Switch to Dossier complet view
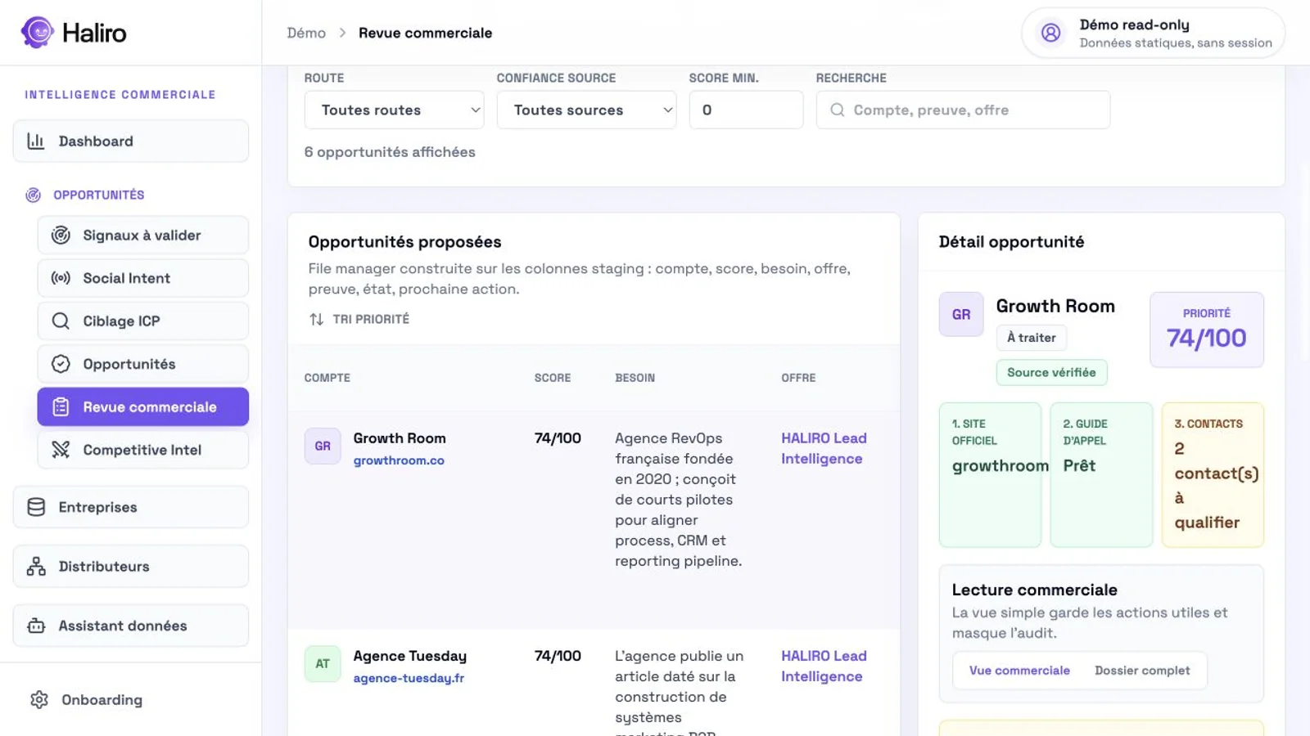The height and width of the screenshot is (736, 1310). (x=1142, y=671)
